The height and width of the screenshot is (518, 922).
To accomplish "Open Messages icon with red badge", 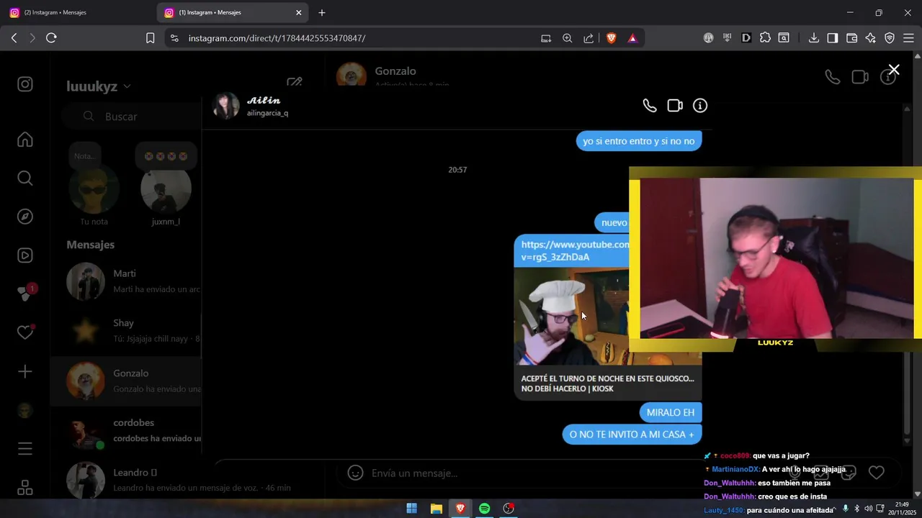I will pos(27,292).
